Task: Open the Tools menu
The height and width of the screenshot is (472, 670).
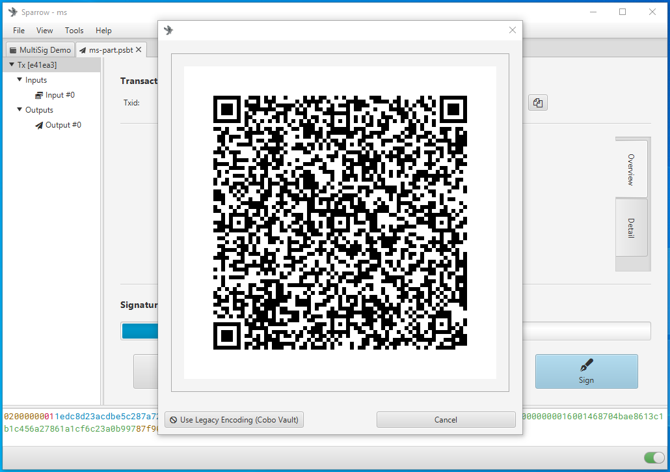Action: tap(74, 31)
